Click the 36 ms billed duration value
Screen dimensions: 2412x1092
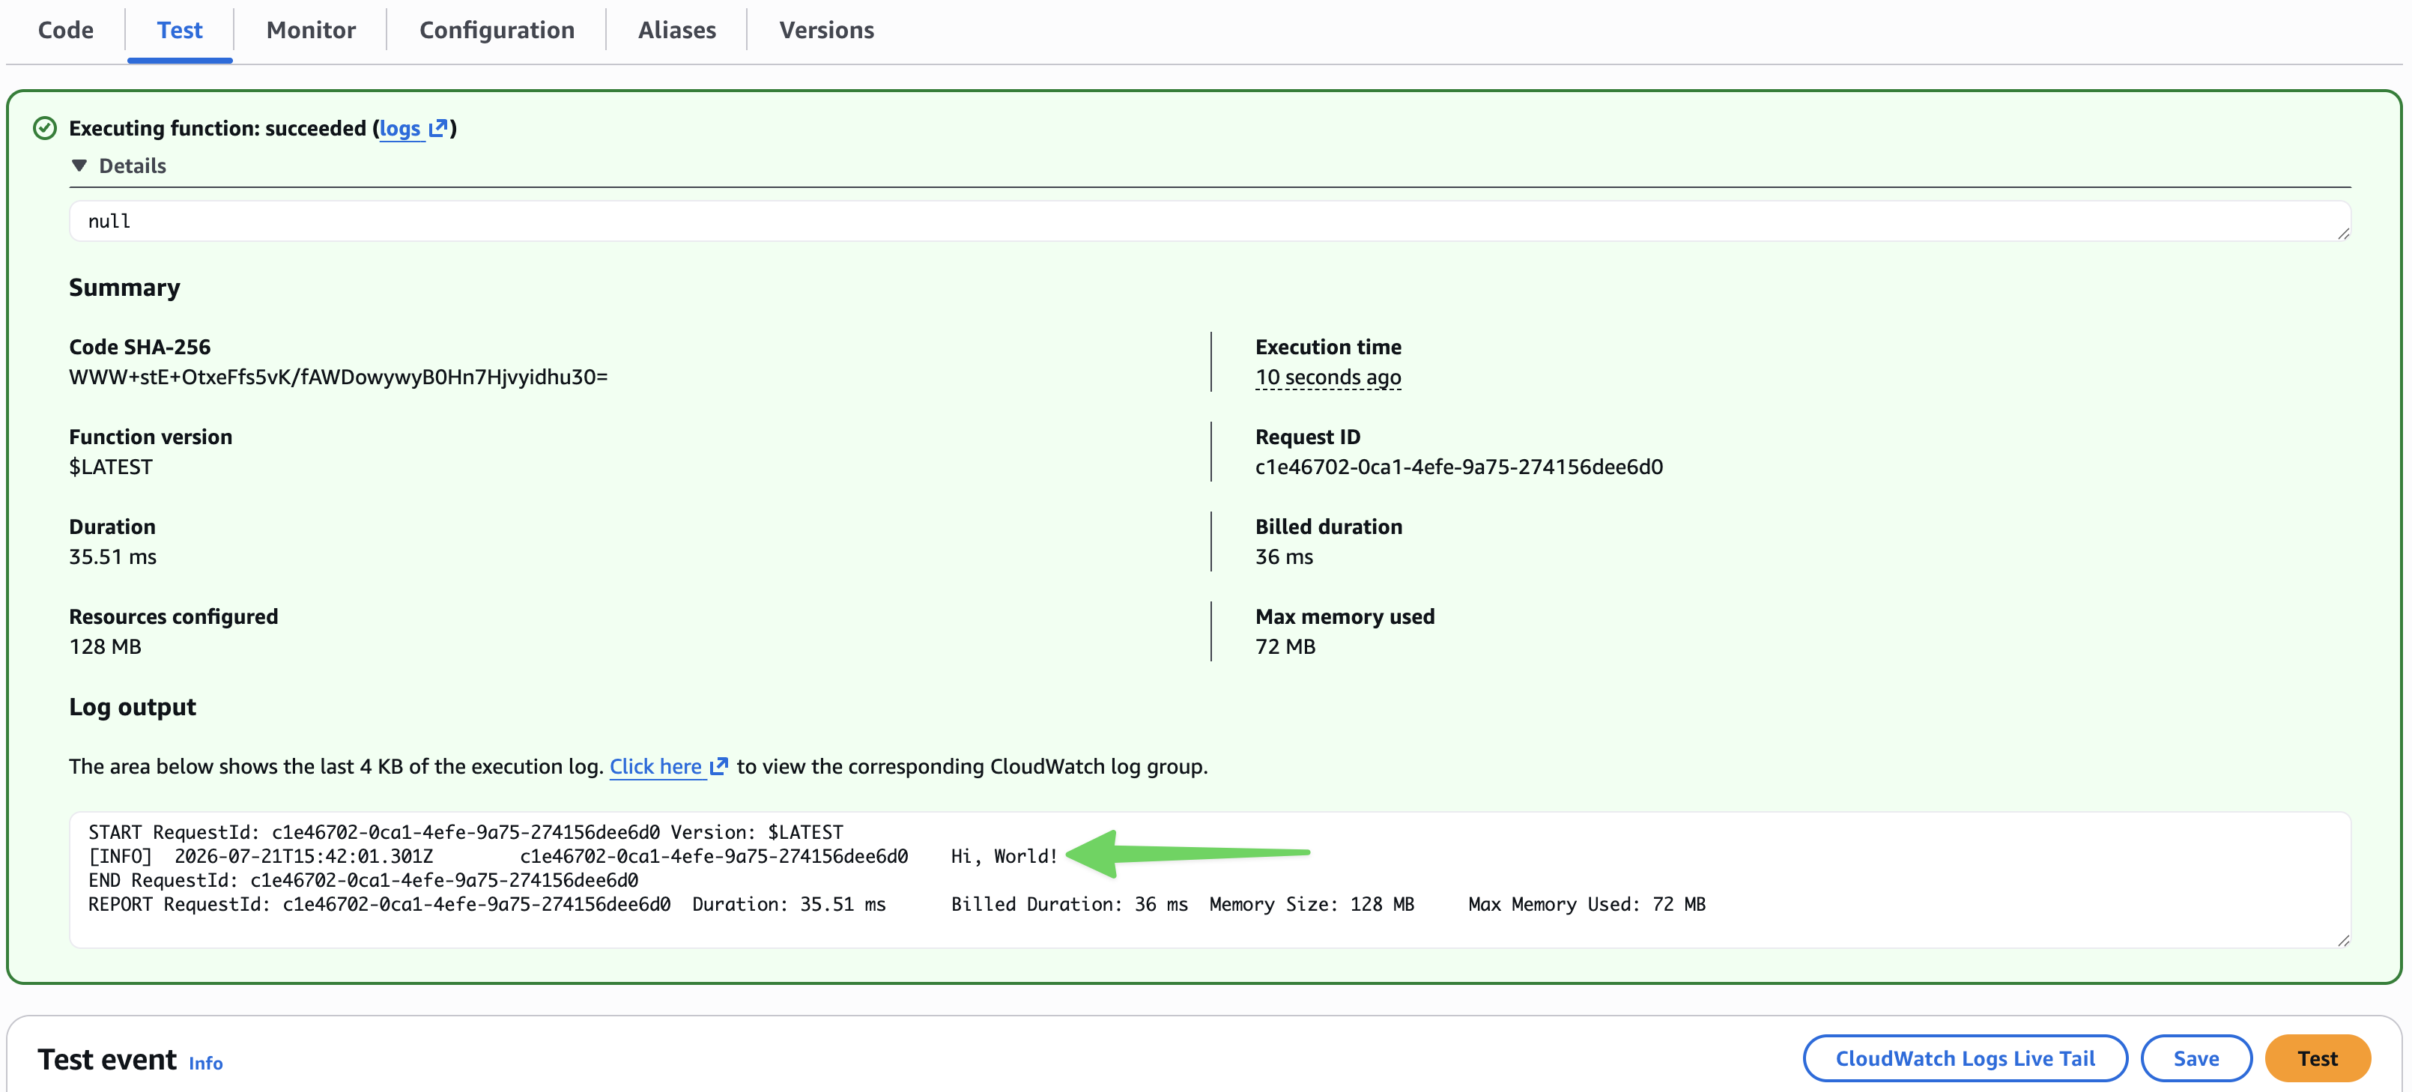click(1284, 556)
